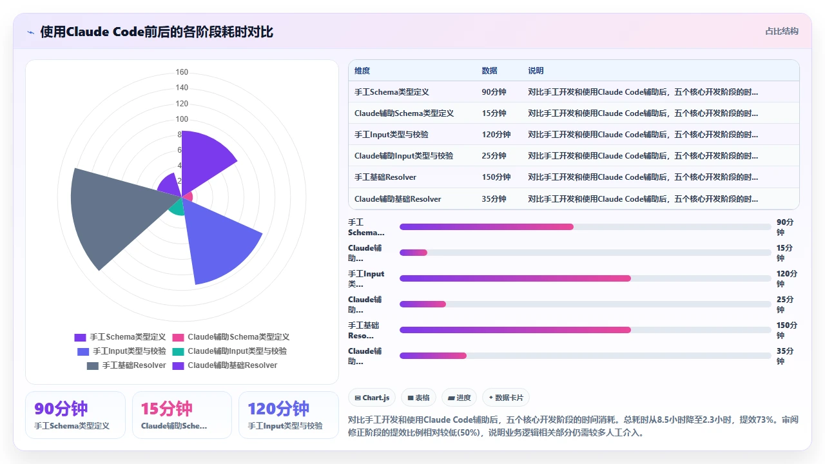Click the progress bar valued 15分钟
The height and width of the screenshot is (464, 825).
(x=585, y=253)
